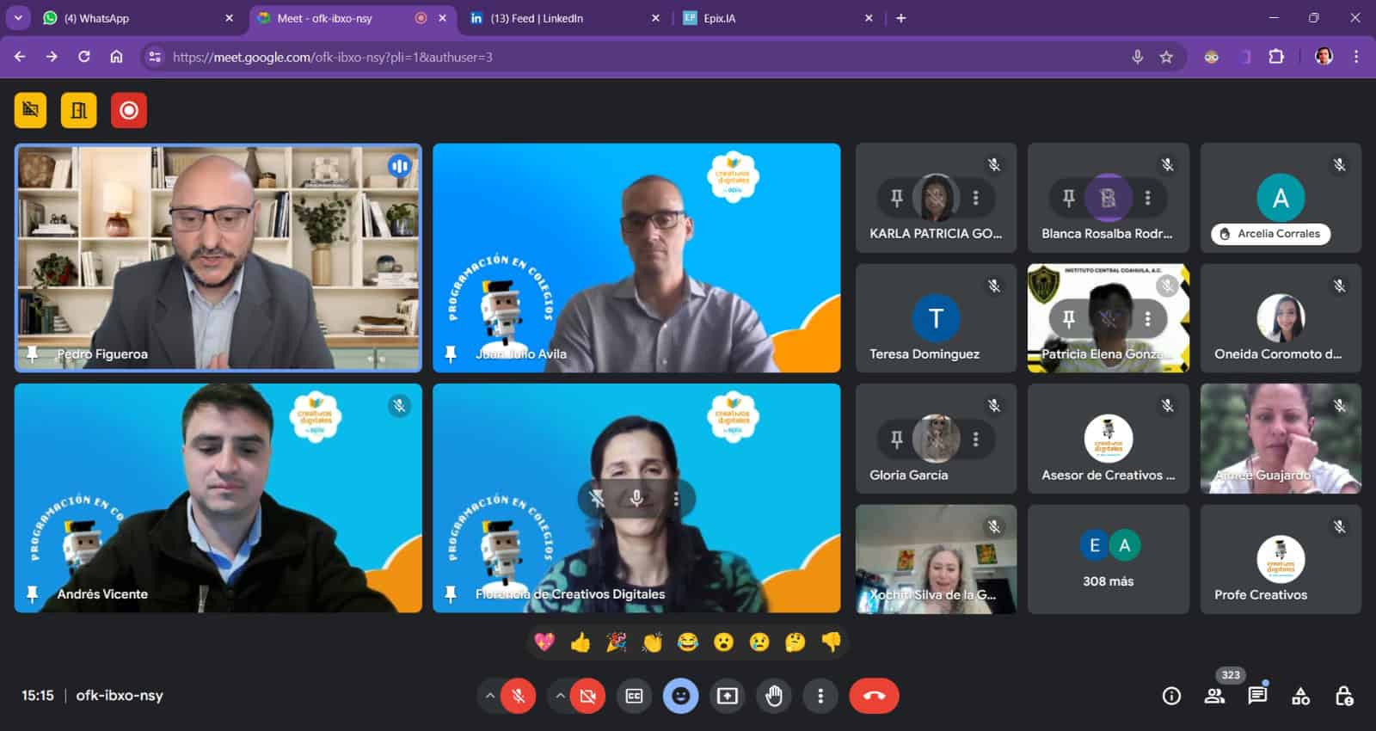
Task: Click the red hang up call button
Action: [874, 696]
